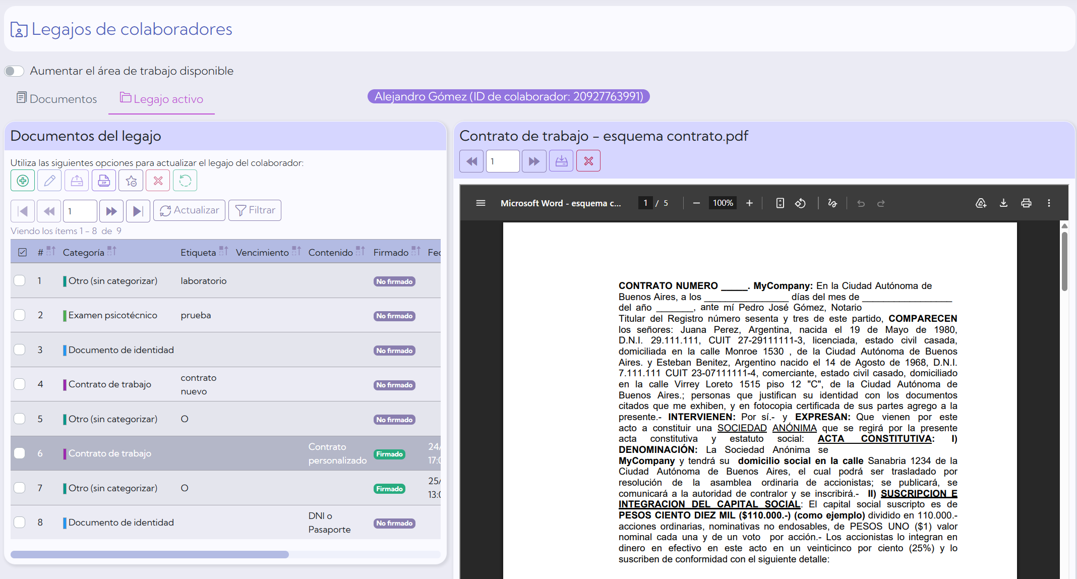Image resolution: width=1077 pixels, height=579 pixels.
Task: Click the ZIP download documents icon
Action: [104, 181]
